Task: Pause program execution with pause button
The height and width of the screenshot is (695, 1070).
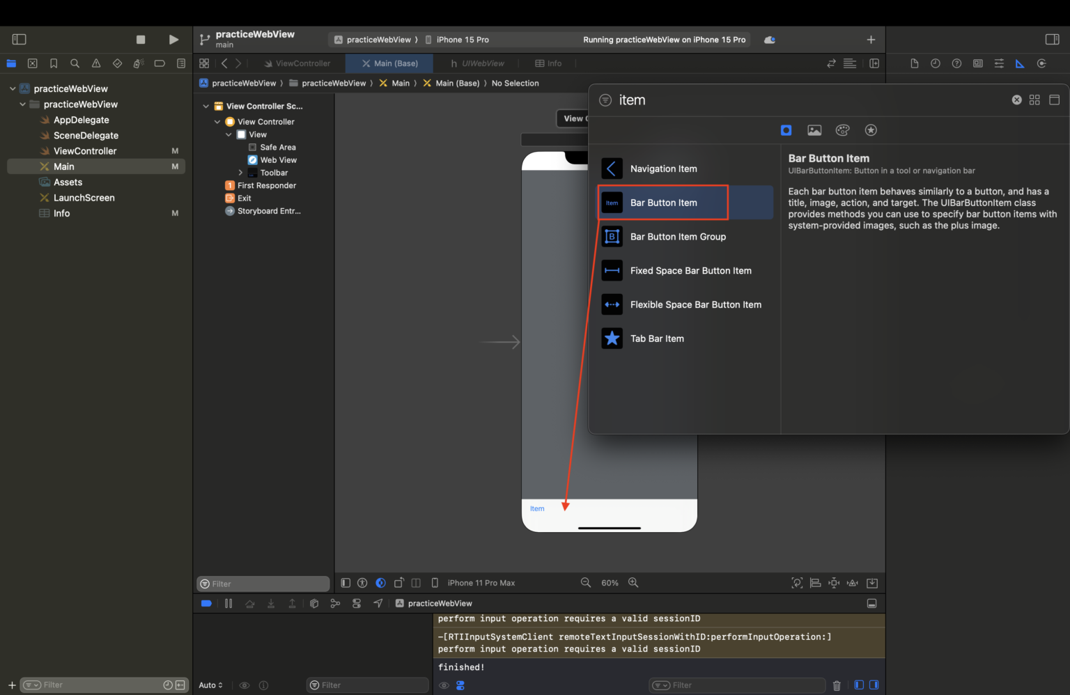Action: (x=228, y=603)
